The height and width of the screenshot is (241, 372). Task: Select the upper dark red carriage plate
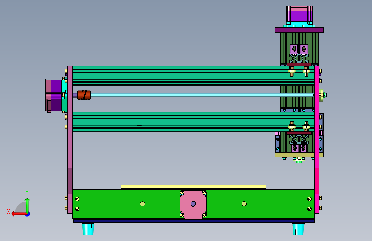(x=299, y=65)
